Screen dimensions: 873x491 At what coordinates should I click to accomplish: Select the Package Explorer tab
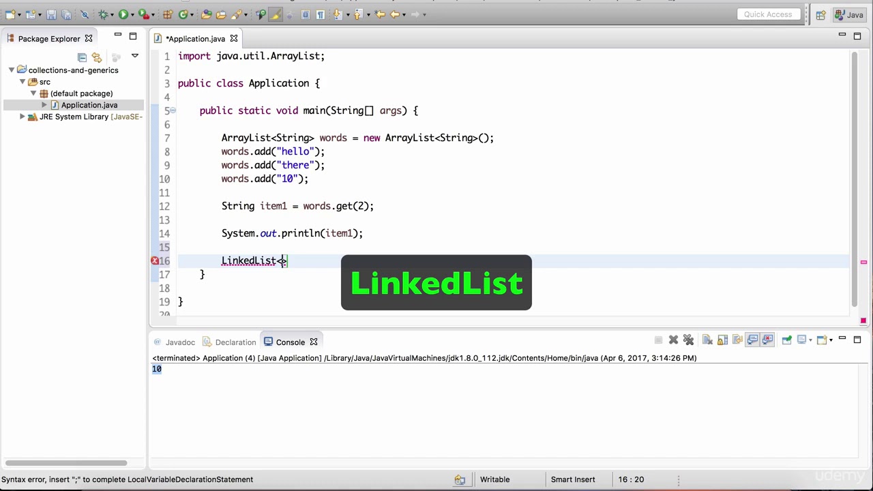(49, 39)
